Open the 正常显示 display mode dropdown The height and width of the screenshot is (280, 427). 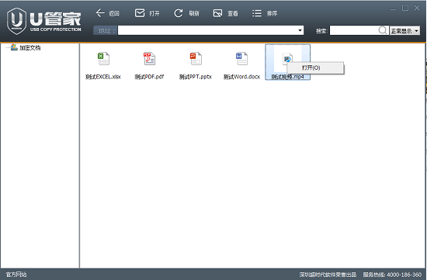coord(404,31)
